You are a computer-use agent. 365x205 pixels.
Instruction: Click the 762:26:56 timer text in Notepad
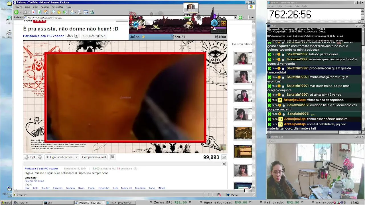click(x=290, y=15)
